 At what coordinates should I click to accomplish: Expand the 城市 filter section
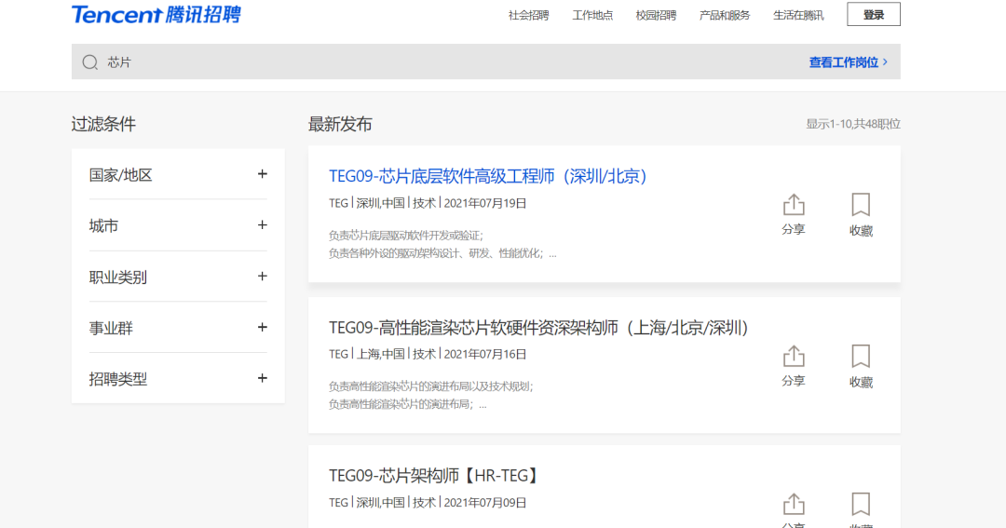(x=262, y=225)
